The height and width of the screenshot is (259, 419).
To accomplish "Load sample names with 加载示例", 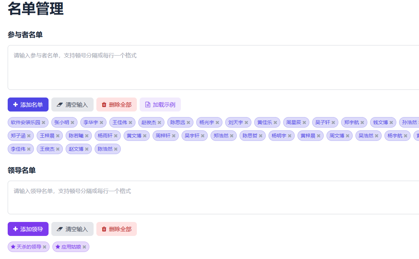I will coord(160,105).
